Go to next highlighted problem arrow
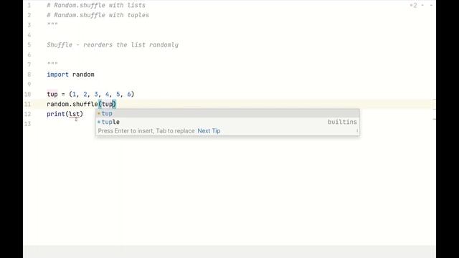 tap(431, 5)
